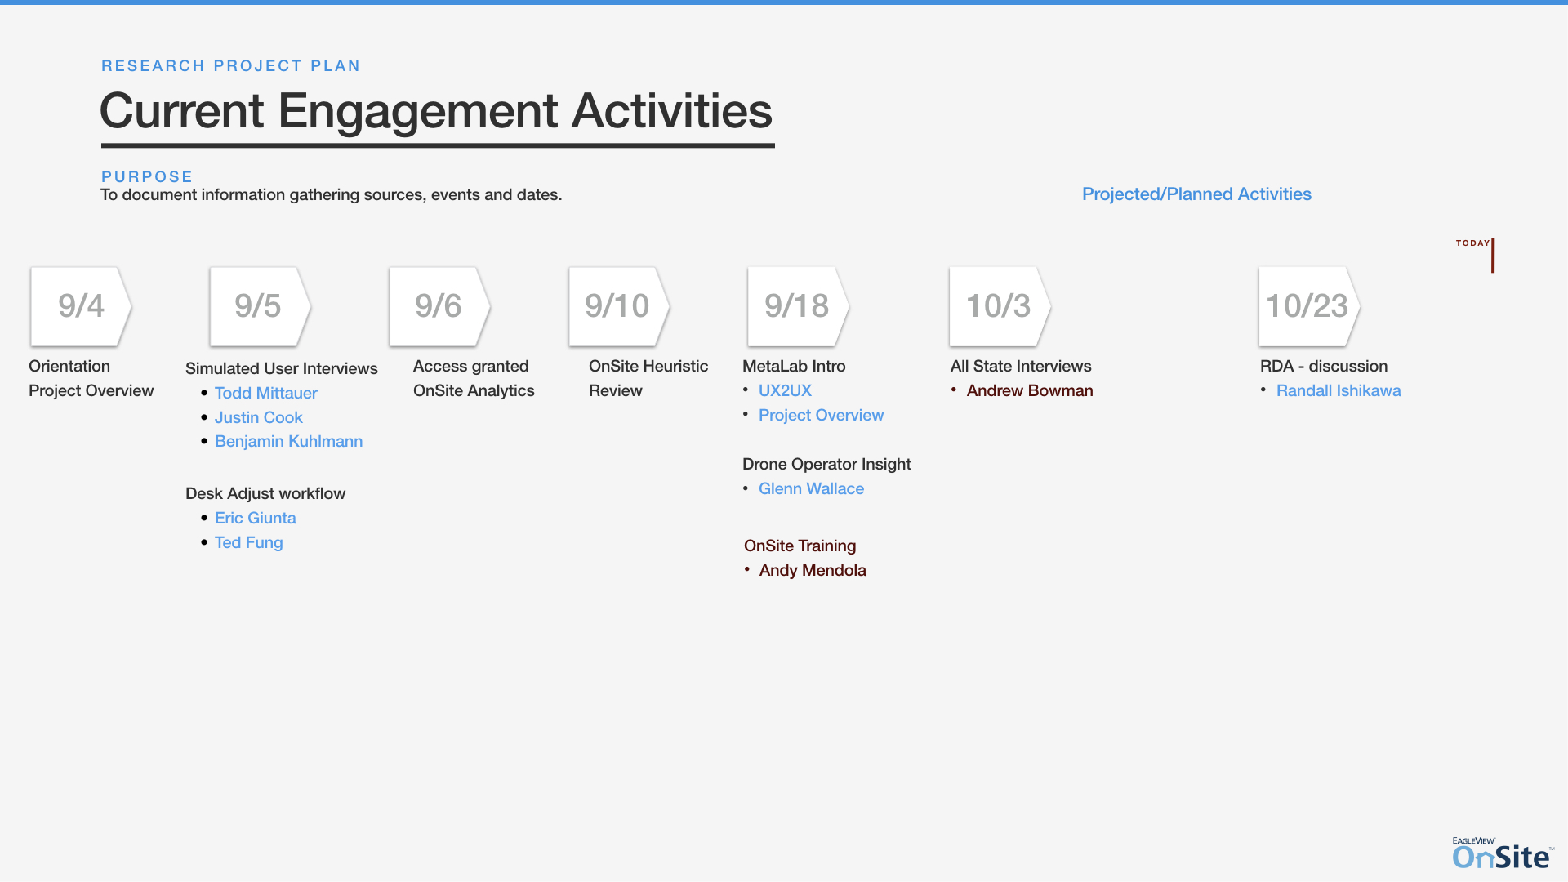
Task: Click the black Project Overview text under 9/4
Action: coord(91,390)
